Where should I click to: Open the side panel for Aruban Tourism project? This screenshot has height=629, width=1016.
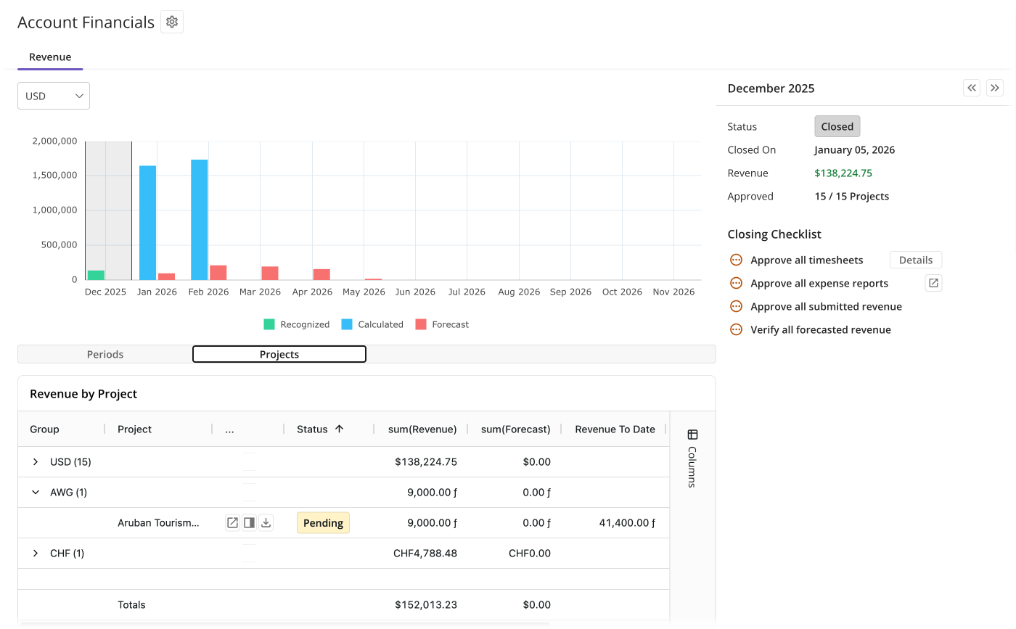pos(249,522)
